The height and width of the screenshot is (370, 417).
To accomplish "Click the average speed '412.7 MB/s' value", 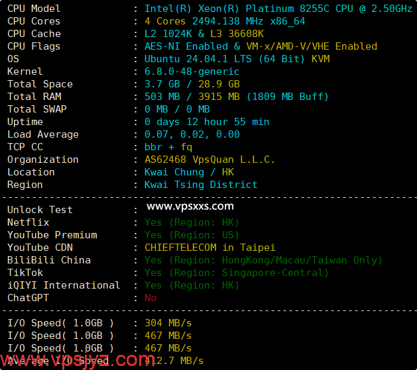I will point(174,361).
